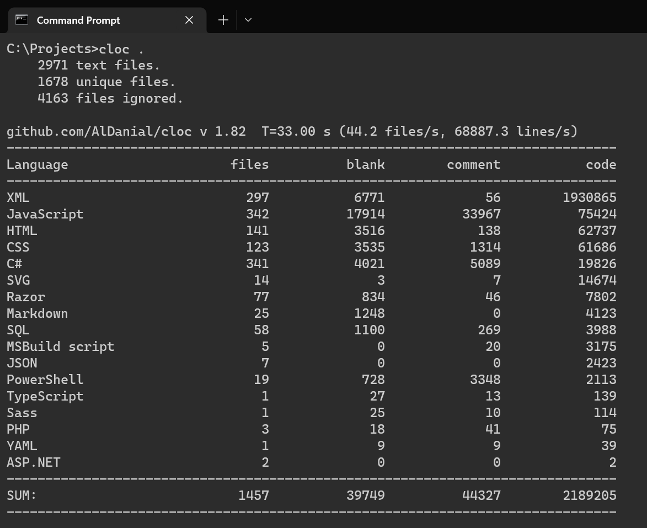Click the Razor language row label
Screen dimensions: 647x528
(25, 296)
